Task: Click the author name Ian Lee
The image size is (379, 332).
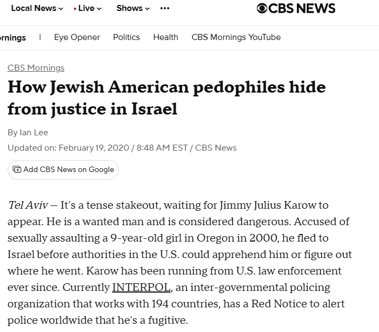Action: click(x=34, y=133)
